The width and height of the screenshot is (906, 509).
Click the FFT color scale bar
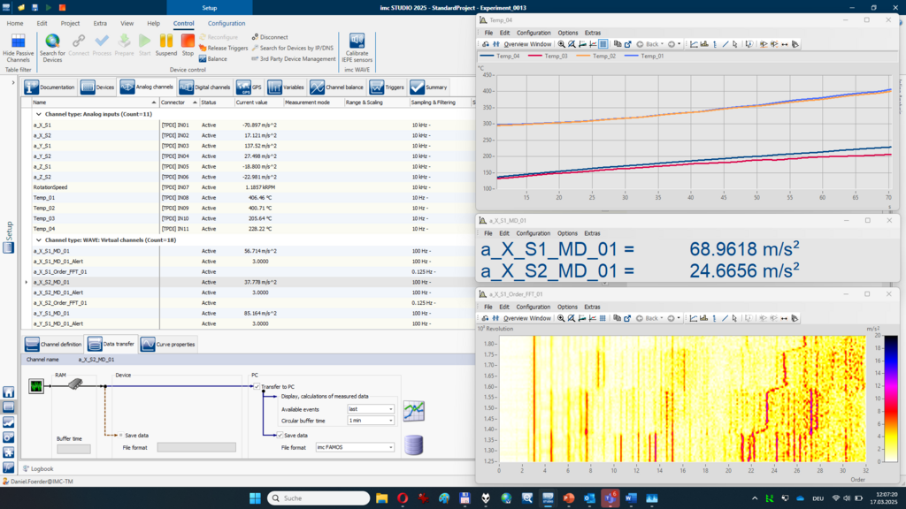point(892,399)
